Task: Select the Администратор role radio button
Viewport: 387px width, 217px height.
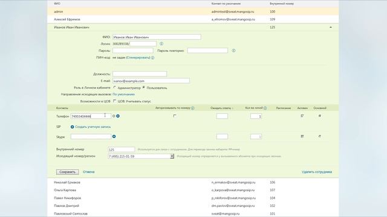Action: click(x=114, y=87)
